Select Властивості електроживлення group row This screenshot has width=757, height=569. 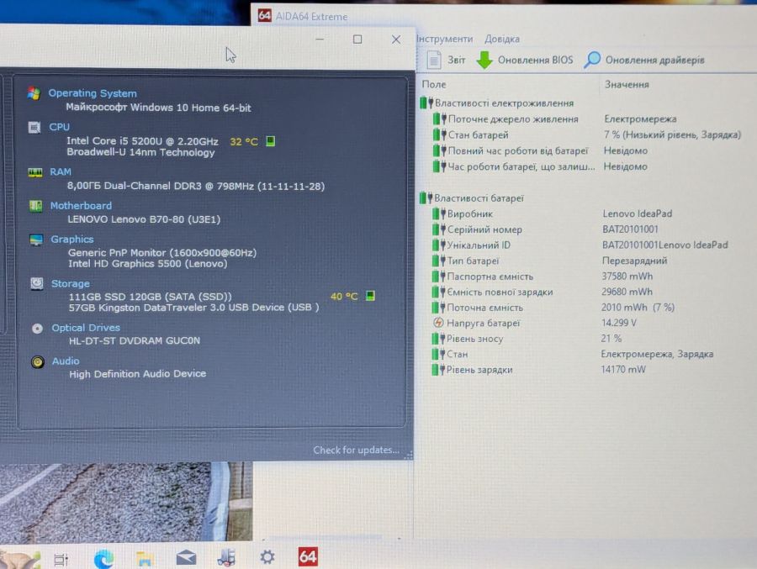coord(497,103)
